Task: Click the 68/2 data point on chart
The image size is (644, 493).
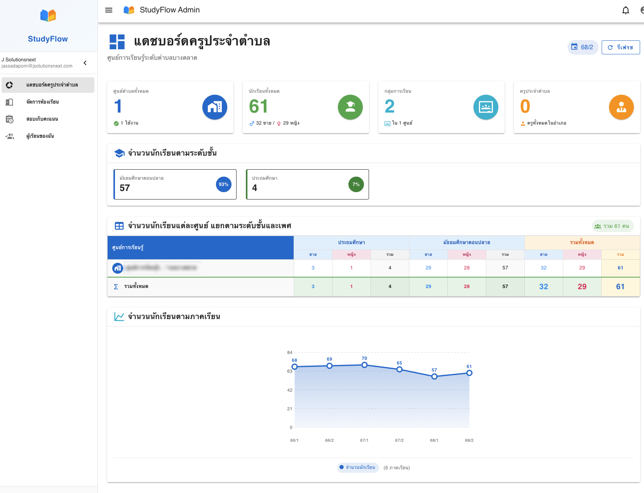Action: point(469,373)
